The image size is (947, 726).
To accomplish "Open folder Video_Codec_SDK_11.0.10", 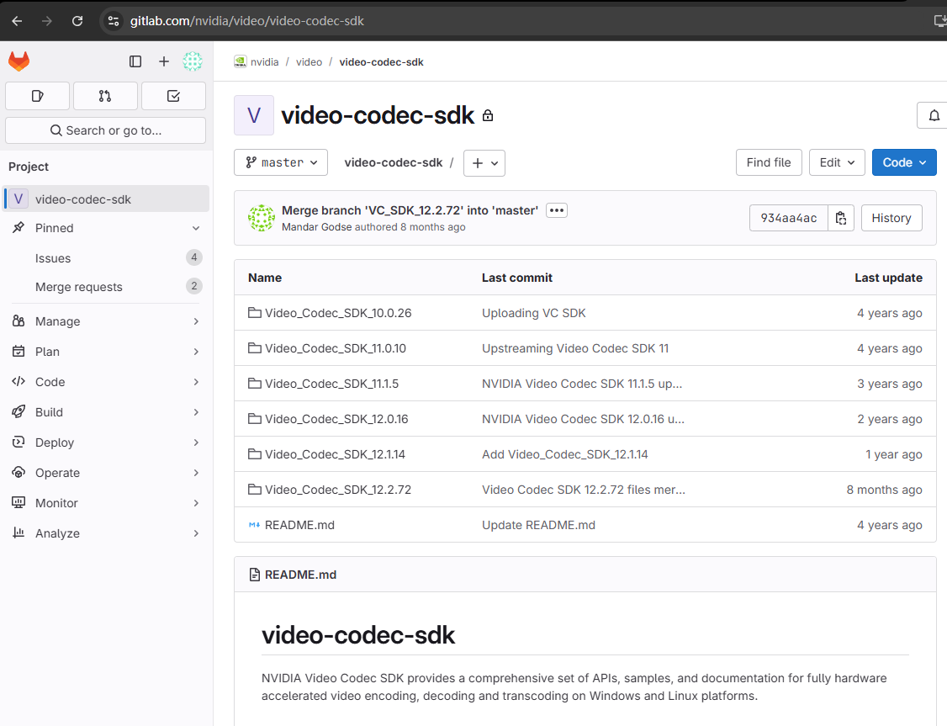I will pos(336,348).
